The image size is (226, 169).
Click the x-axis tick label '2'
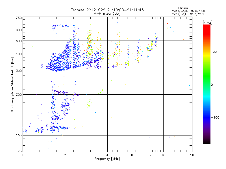point(65,155)
